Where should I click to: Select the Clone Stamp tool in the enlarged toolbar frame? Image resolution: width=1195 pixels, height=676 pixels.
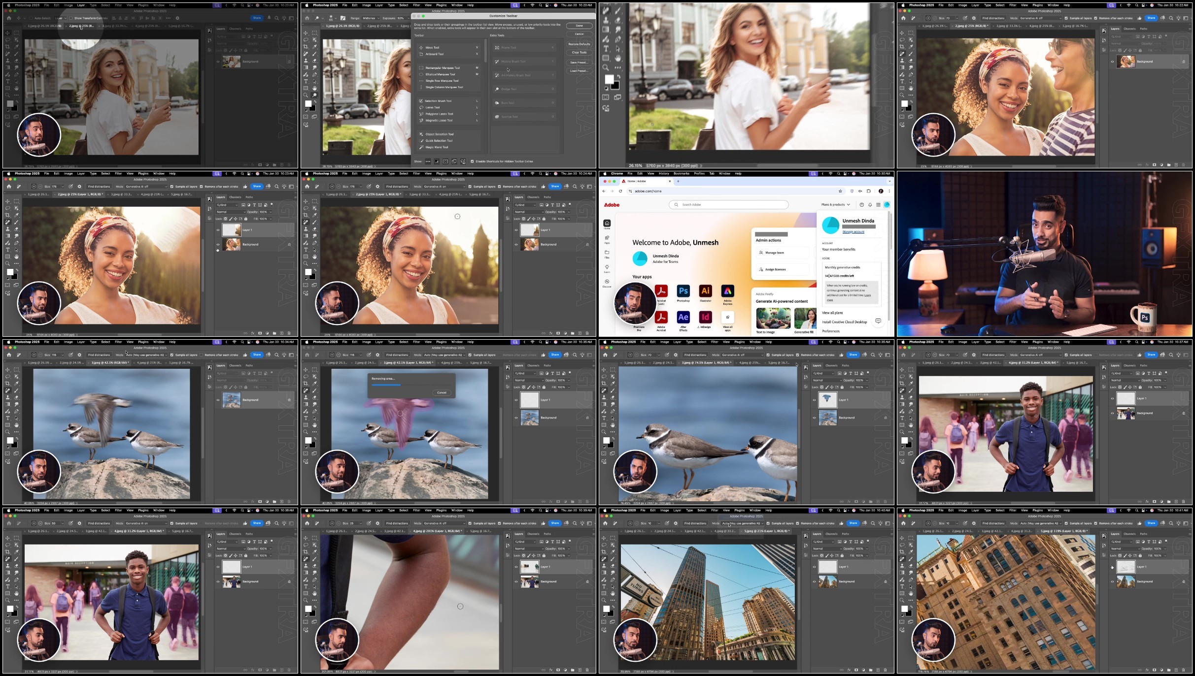[x=606, y=20]
